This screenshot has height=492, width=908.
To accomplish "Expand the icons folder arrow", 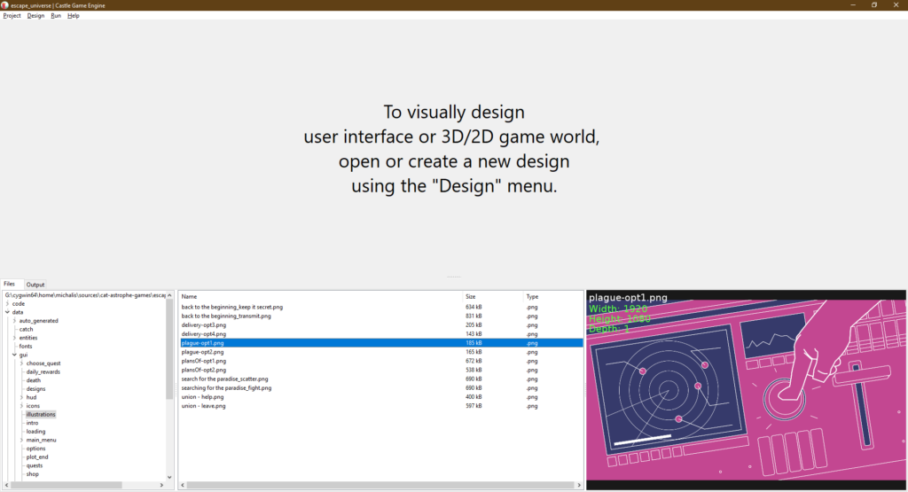I will tap(21, 406).
